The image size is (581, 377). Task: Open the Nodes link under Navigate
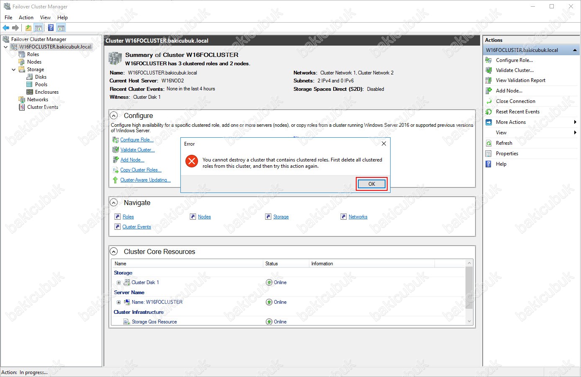point(204,217)
